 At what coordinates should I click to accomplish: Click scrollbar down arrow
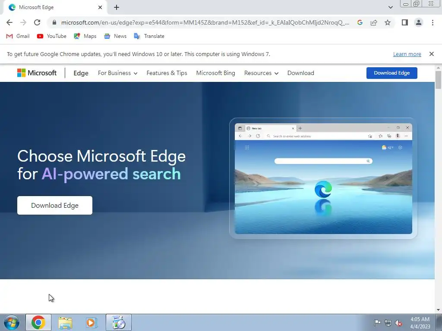coord(439,310)
